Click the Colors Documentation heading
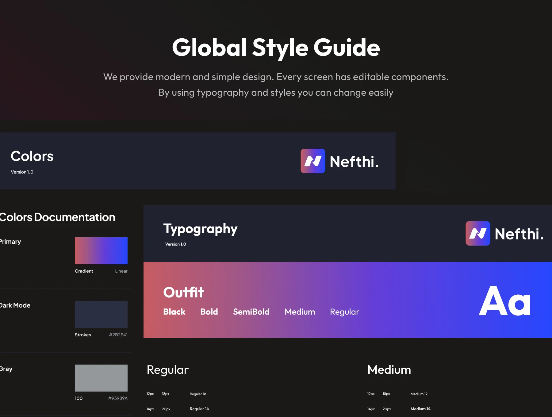This screenshot has width=552, height=417. click(57, 217)
